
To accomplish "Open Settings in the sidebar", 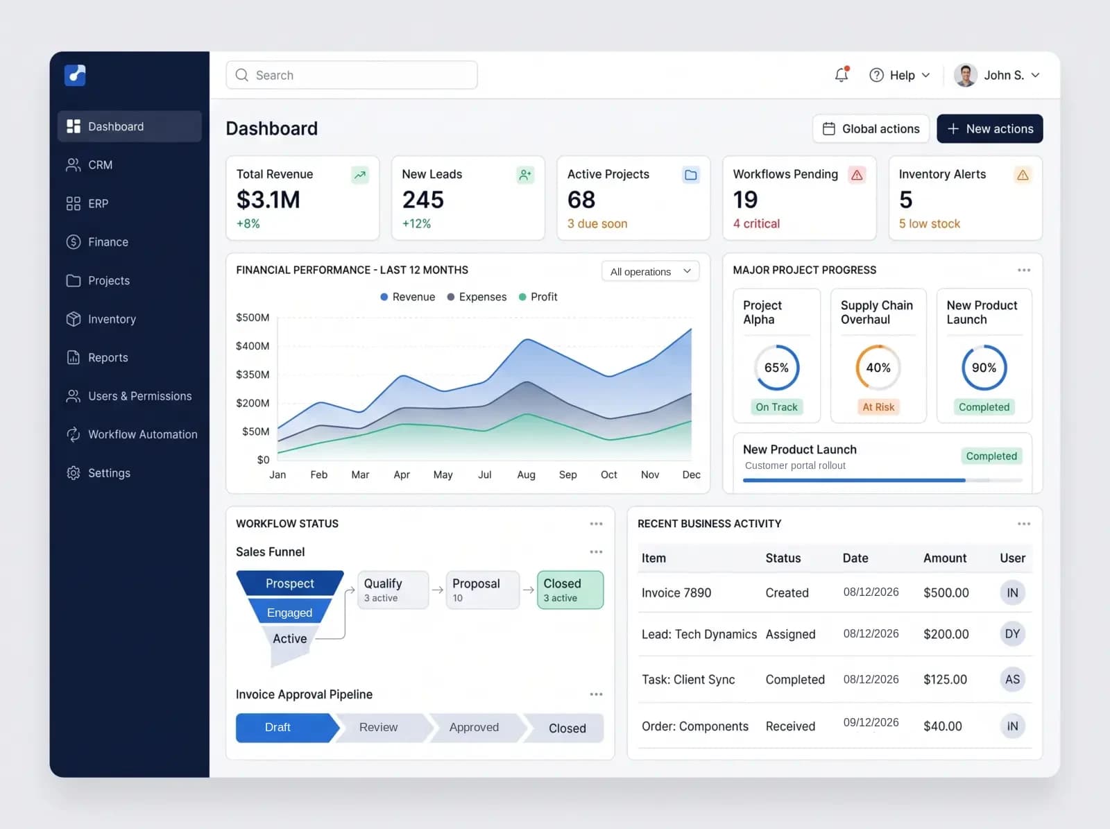I will (x=130, y=473).
